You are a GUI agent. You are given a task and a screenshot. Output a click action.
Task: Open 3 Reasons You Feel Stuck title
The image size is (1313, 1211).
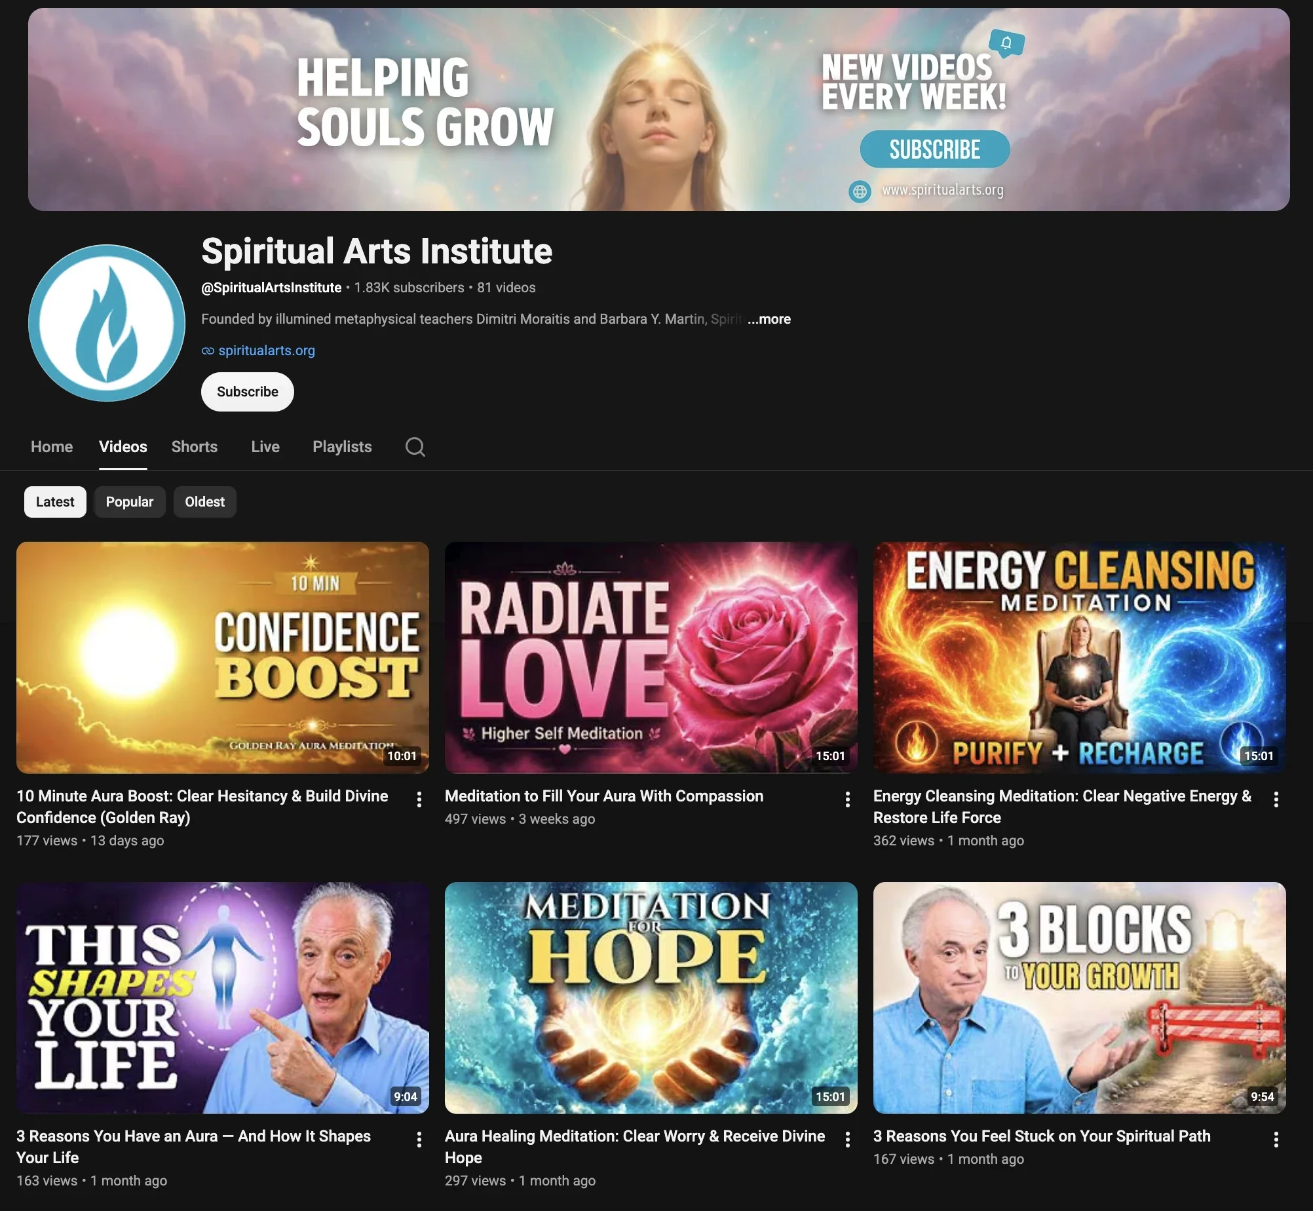click(x=1042, y=1136)
